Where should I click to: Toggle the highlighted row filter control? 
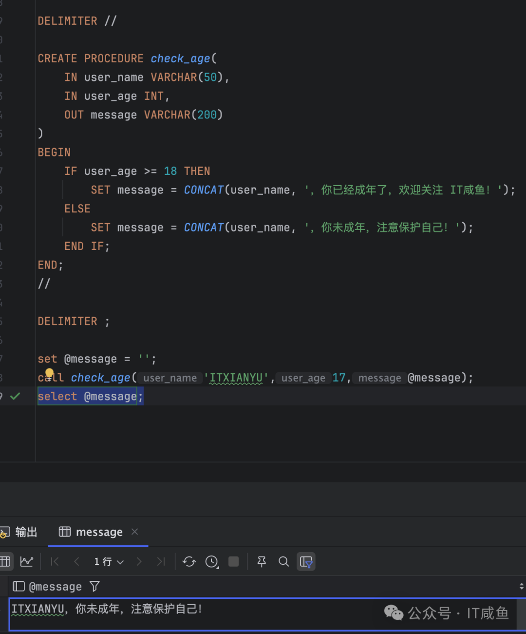pos(306,561)
